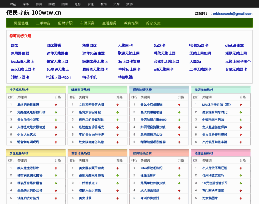Select 招聘求职 in the green navigation bar

coord(65,23)
